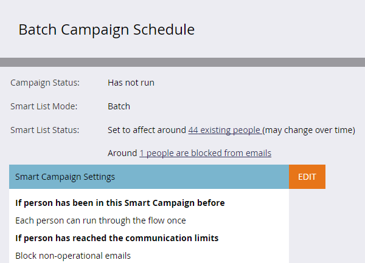
Task: Click the Batch Campaign Schedule title
Action: click(x=106, y=29)
